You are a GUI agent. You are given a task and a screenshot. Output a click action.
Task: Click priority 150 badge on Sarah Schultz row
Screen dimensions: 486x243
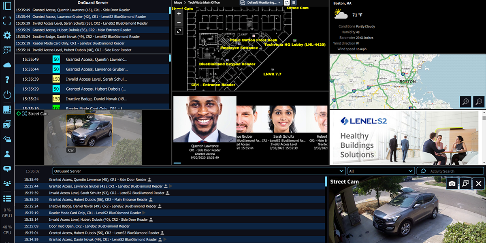pos(56,79)
